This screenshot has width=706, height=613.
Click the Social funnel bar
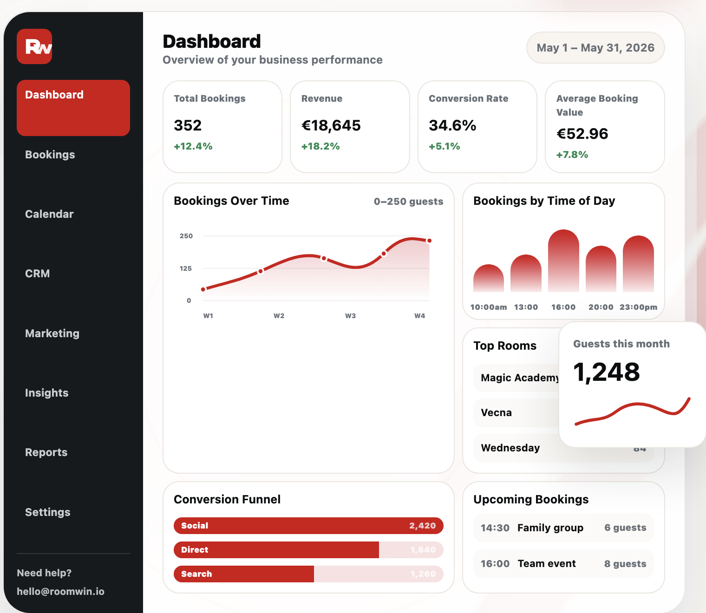click(308, 526)
